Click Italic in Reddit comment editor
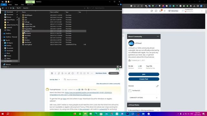This screenshot has height=116, width=207. (55, 73)
